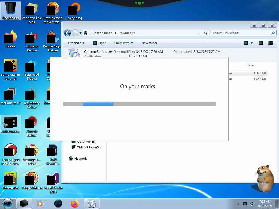Switch to Firefox on the taskbar

tap(75, 204)
